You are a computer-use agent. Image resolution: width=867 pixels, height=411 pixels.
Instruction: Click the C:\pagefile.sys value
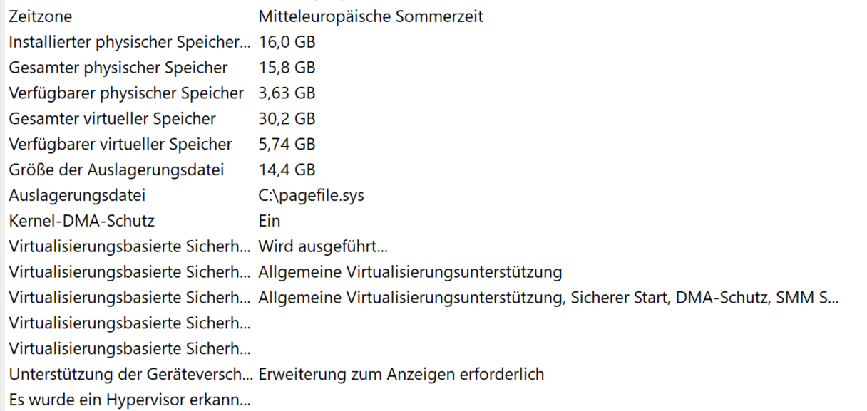(311, 196)
